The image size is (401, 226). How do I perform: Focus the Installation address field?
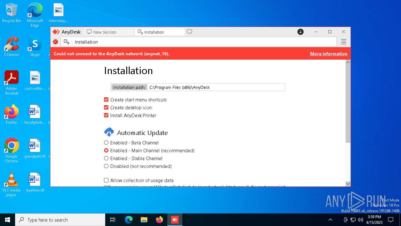point(199,42)
